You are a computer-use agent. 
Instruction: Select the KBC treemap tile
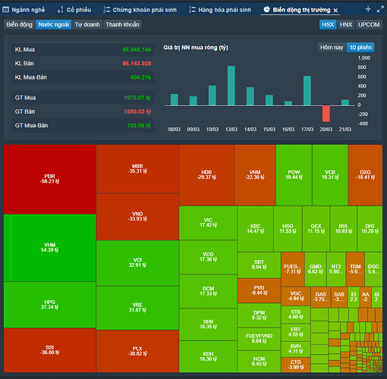(256, 229)
